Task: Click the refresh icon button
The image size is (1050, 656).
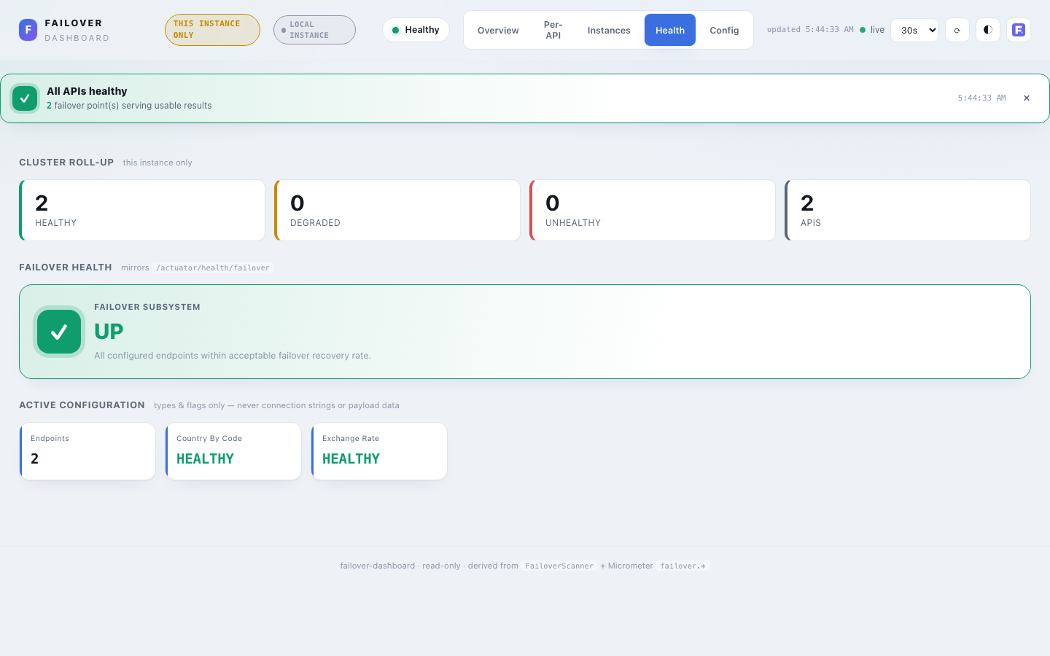Action: click(957, 30)
